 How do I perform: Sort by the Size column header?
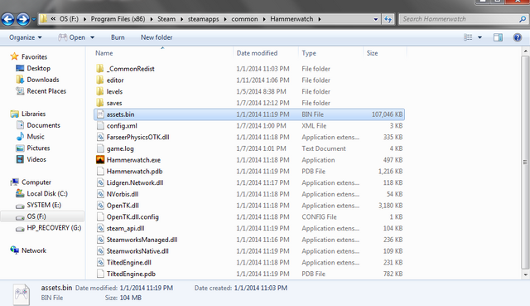tap(372, 53)
